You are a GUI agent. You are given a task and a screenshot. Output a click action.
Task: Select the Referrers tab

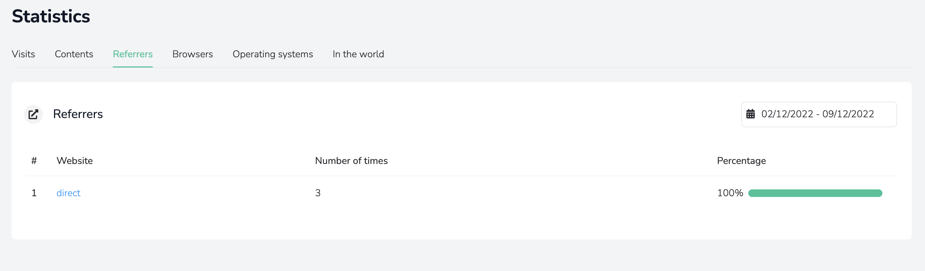pos(133,54)
